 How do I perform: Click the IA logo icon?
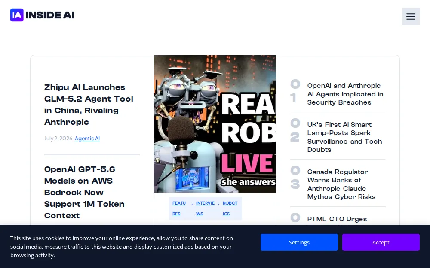point(17,15)
